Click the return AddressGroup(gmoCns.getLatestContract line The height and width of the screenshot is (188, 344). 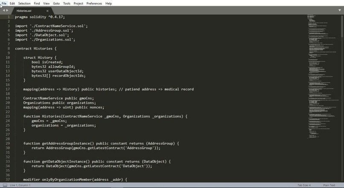click(96, 148)
